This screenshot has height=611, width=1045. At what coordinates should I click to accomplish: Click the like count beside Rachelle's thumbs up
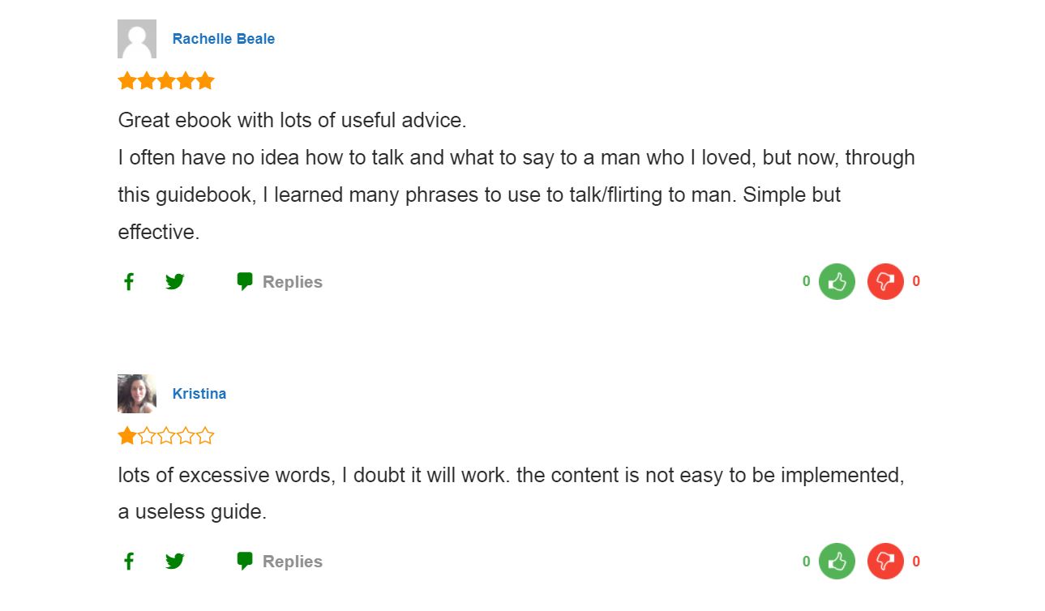[x=806, y=281]
